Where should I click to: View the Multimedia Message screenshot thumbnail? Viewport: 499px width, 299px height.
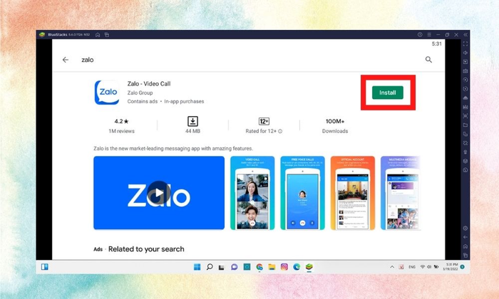click(x=401, y=193)
